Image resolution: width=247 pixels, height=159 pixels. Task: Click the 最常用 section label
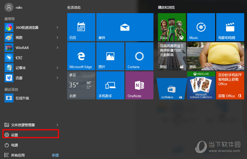coord(10,19)
